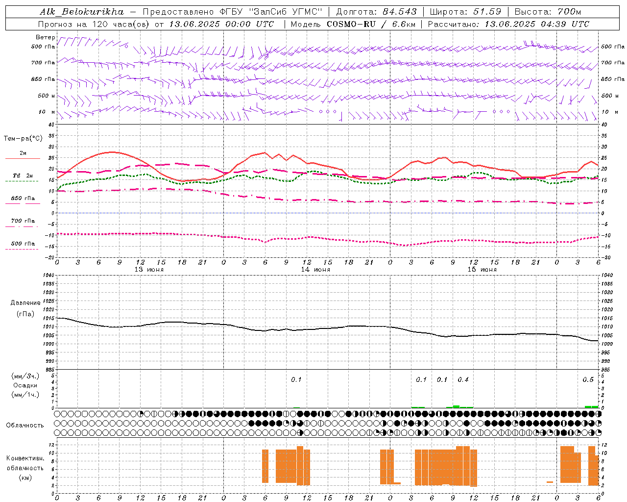Click the station title Alk_Belokurikha

pos(81,12)
